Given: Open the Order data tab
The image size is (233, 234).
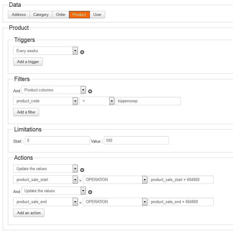Looking at the screenshot, I should [x=61, y=14].
